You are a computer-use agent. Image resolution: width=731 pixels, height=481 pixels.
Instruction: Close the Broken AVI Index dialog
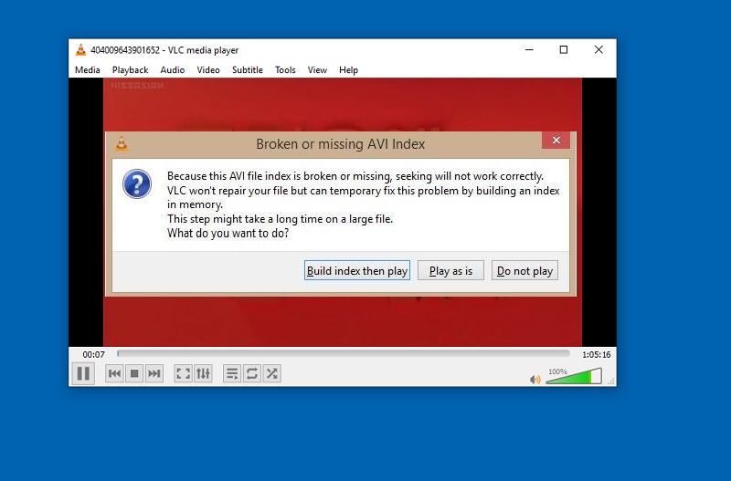point(556,141)
